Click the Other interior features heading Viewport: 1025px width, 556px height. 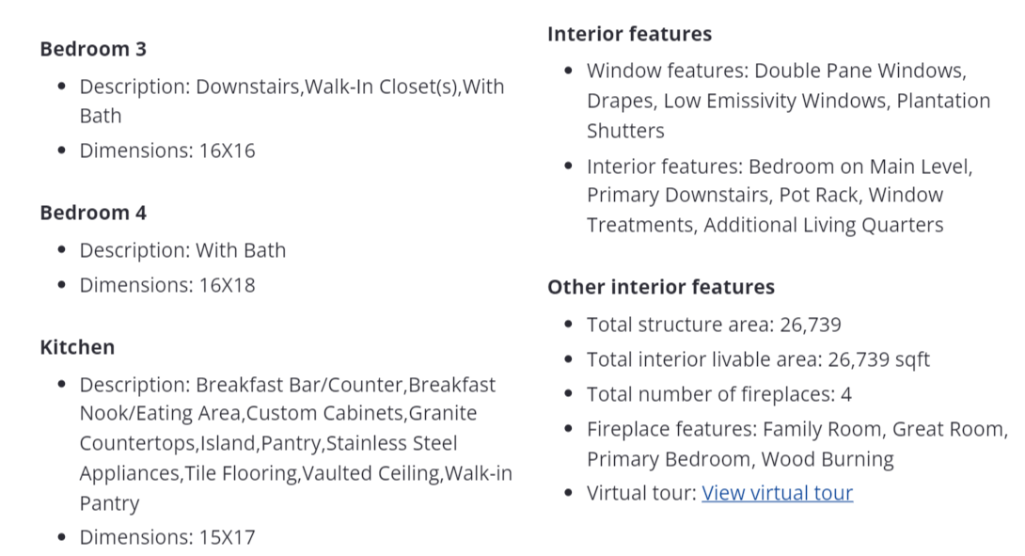[660, 287]
